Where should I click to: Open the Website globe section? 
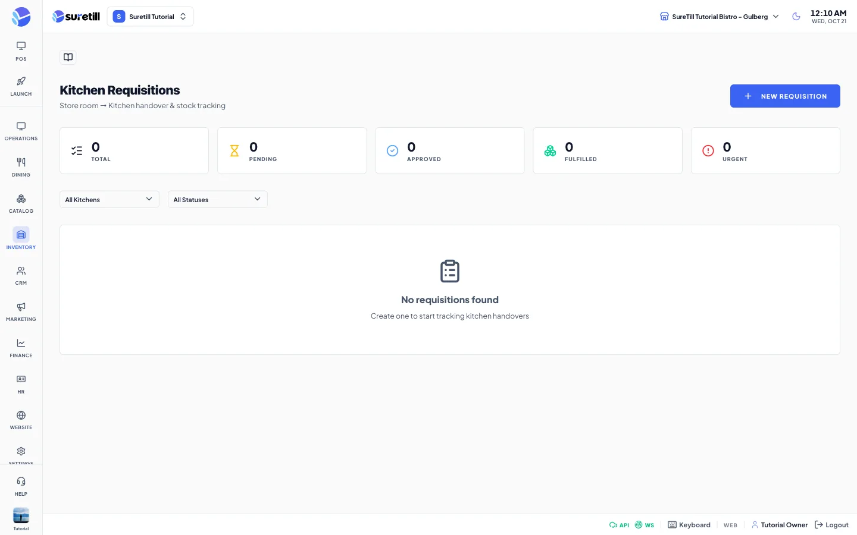coord(21,420)
